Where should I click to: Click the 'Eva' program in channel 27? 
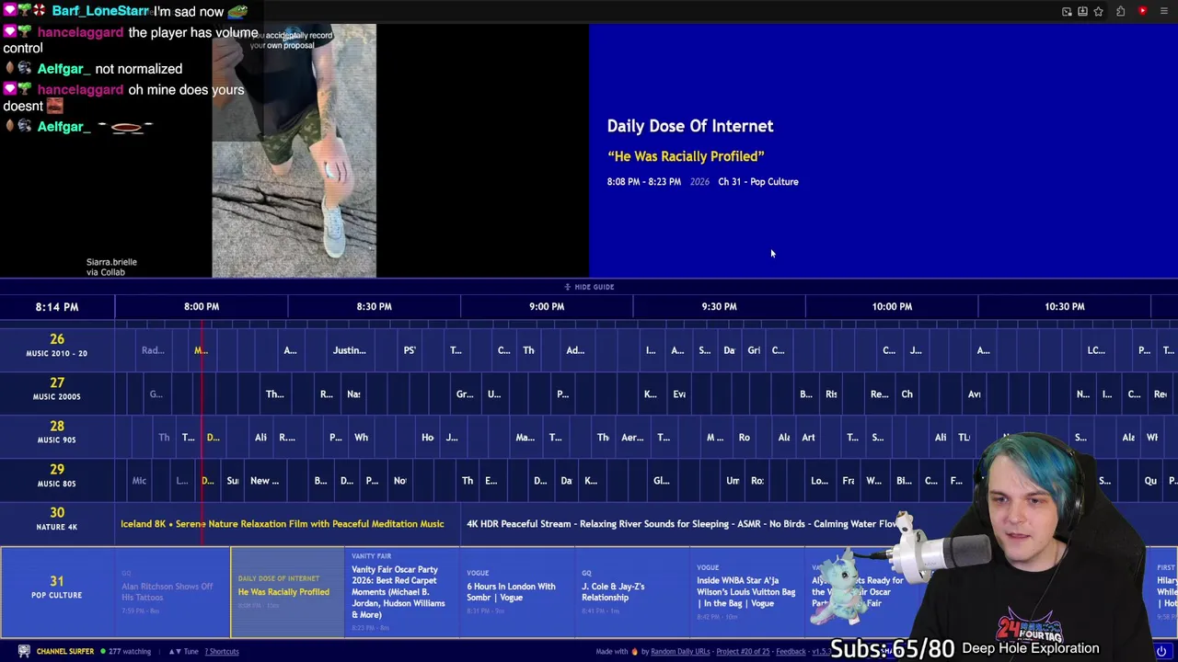679,394
